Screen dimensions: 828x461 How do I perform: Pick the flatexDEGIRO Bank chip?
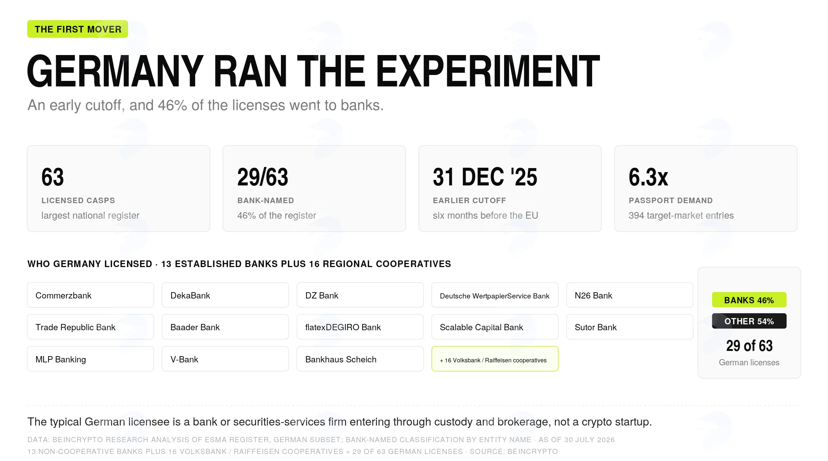coord(360,327)
